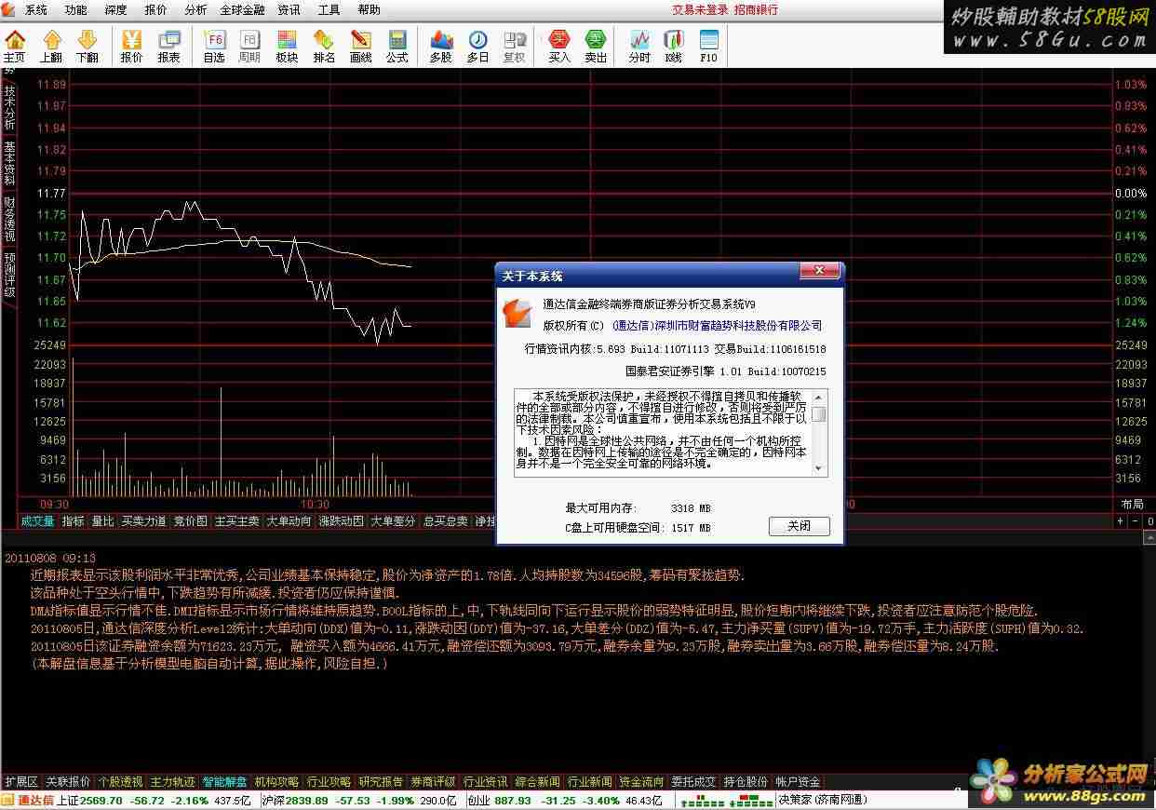The height and width of the screenshot is (810, 1156).
Task: Select the 涨跌动因 indicator tab
Action: [x=342, y=521]
